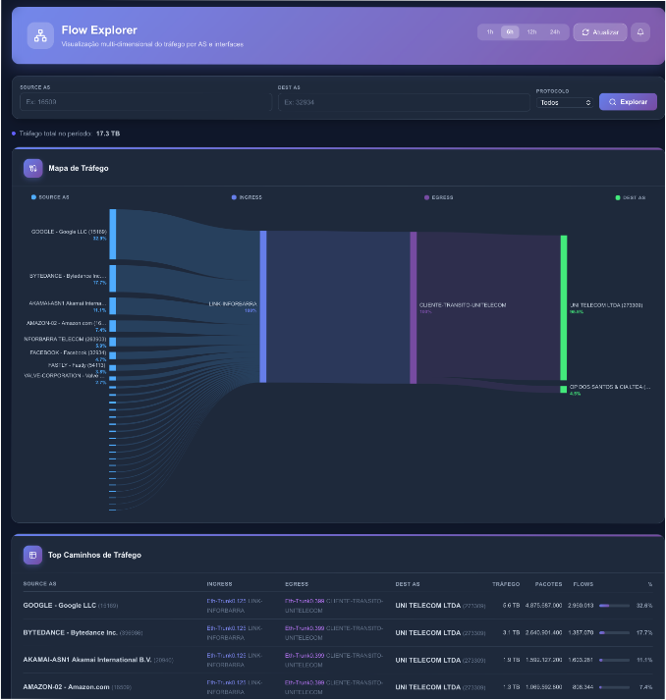The width and height of the screenshot is (666, 700).
Task: Click the INGRESS legend dot
Action: 234,197
